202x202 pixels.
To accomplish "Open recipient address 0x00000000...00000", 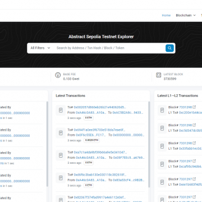I will point(128,135).
